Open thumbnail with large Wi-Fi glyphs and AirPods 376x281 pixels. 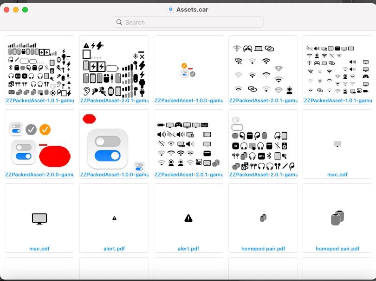(x=263, y=69)
